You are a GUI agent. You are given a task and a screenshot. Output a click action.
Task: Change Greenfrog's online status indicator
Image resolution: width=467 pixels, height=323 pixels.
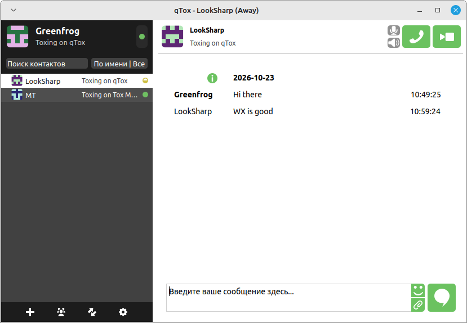coord(142,37)
